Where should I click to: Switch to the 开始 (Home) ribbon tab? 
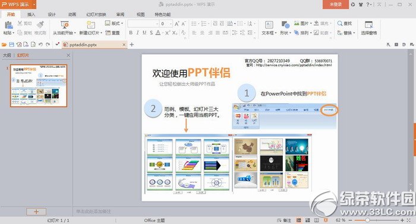pos(11,14)
